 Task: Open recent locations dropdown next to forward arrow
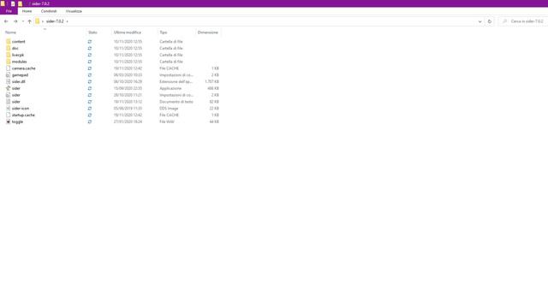click(23, 21)
